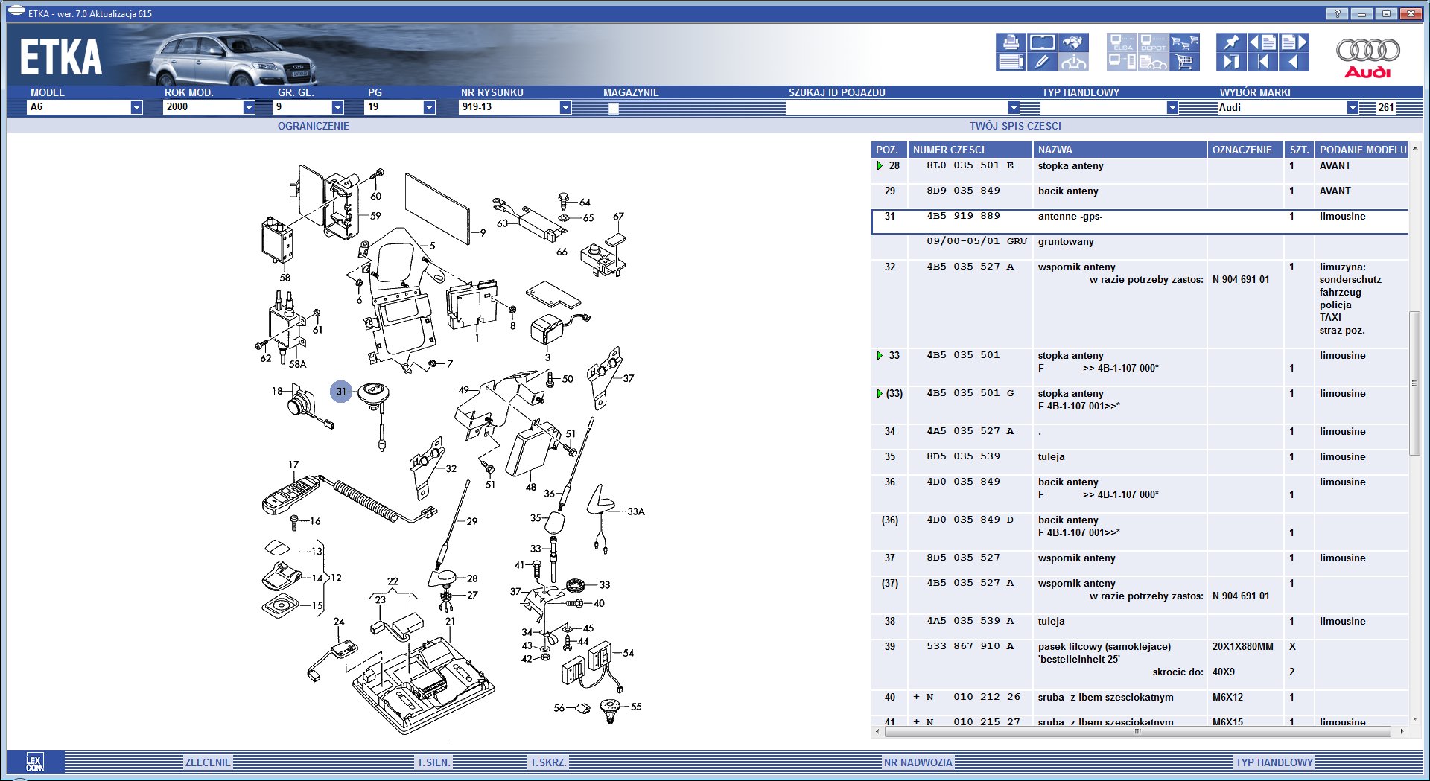Click green arrow marker beside 4B5 035 501 G
1430x781 pixels.
pos(880,394)
